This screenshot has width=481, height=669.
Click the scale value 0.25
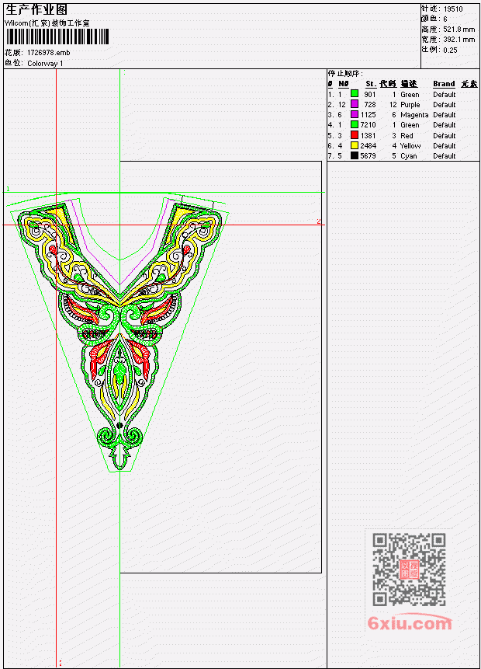pyautogui.click(x=450, y=50)
